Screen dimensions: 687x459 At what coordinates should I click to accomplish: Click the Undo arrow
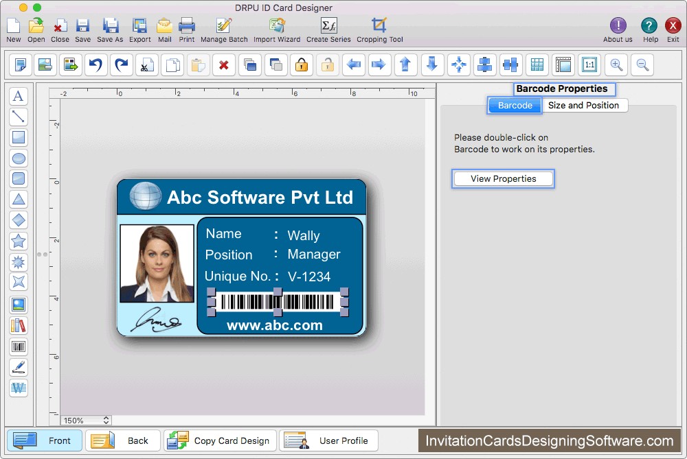pyautogui.click(x=96, y=65)
